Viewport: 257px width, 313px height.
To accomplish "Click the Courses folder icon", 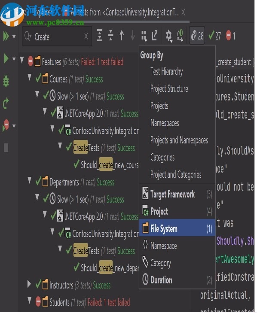I will pyautogui.click(x=46, y=79).
